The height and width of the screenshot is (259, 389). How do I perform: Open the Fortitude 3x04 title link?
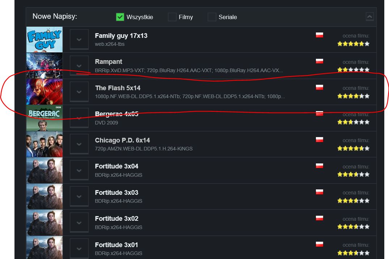tap(117, 167)
